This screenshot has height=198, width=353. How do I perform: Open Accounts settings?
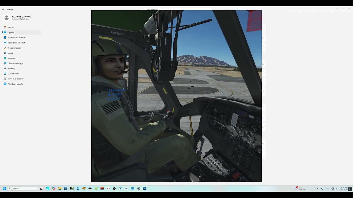pos(22,58)
